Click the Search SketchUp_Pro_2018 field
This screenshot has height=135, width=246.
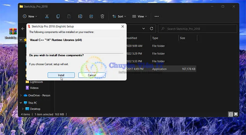point(199,29)
